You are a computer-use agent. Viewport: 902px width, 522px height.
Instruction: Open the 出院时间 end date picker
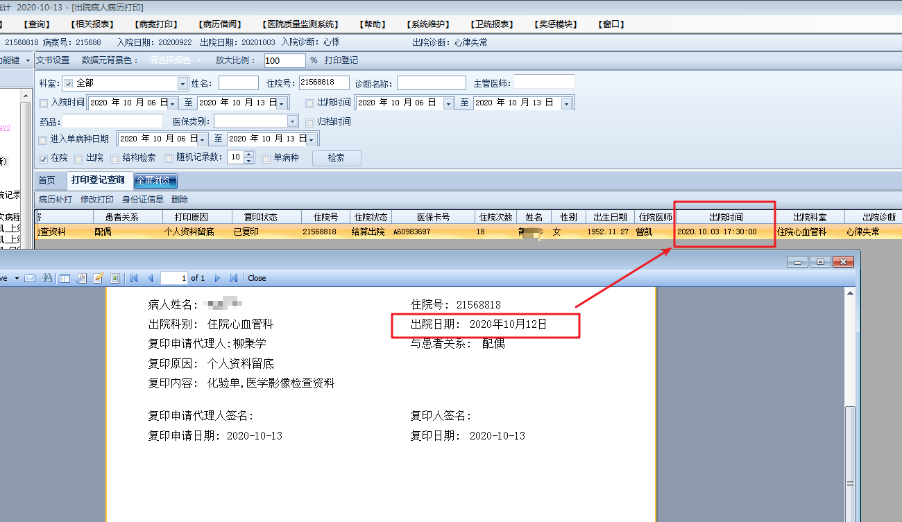coord(566,103)
